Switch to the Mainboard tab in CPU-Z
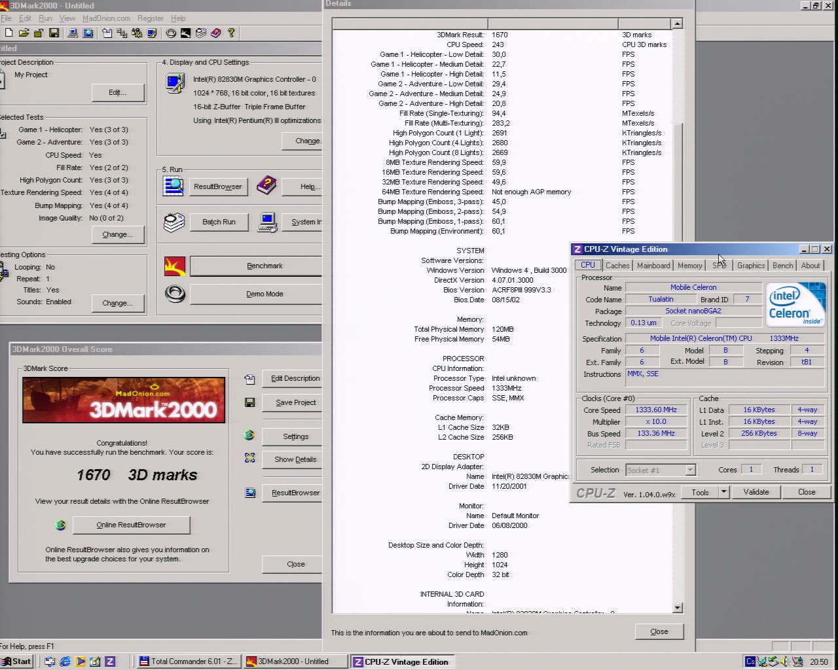Screen dimensions: 838x670 click(x=653, y=266)
